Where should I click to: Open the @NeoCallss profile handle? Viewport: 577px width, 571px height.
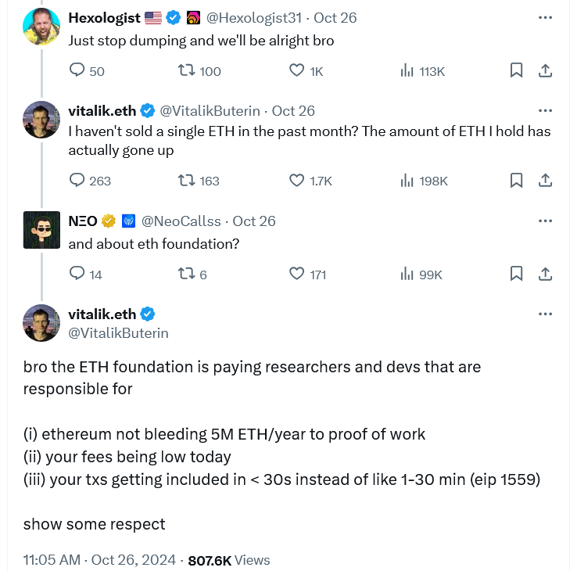pyautogui.click(x=181, y=221)
